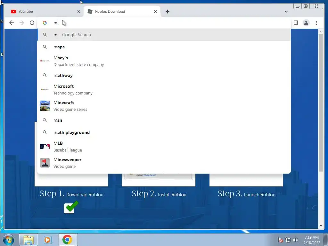Screen dimensions: 328x246
Task: Click 'Step 3. Launch Roblox' text
Action: click(246, 194)
